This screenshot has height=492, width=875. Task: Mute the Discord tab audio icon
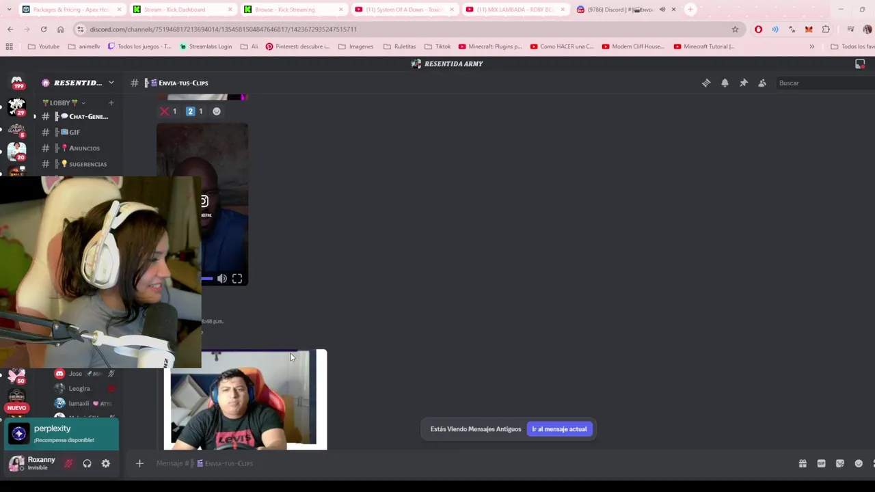662,10
